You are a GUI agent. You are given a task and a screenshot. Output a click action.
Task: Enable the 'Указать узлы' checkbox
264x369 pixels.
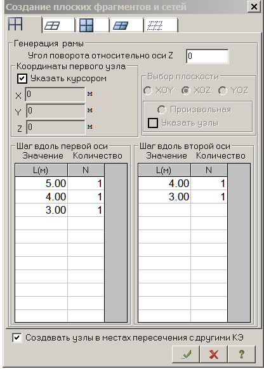[152, 123]
